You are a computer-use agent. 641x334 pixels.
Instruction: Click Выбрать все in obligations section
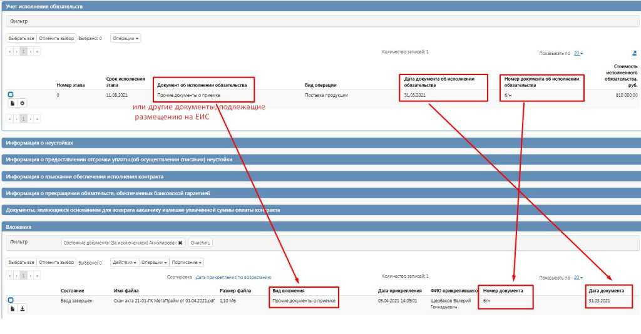coord(21,38)
